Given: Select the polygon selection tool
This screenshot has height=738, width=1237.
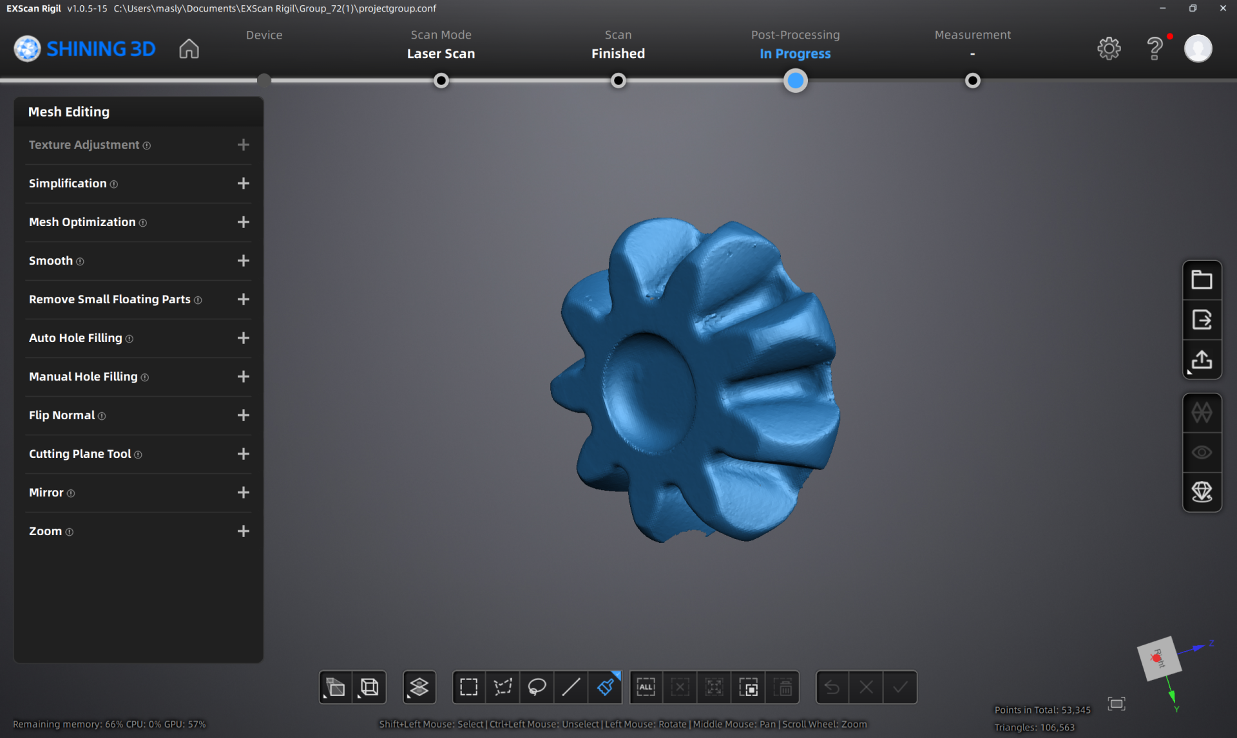Looking at the screenshot, I should coord(503,687).
